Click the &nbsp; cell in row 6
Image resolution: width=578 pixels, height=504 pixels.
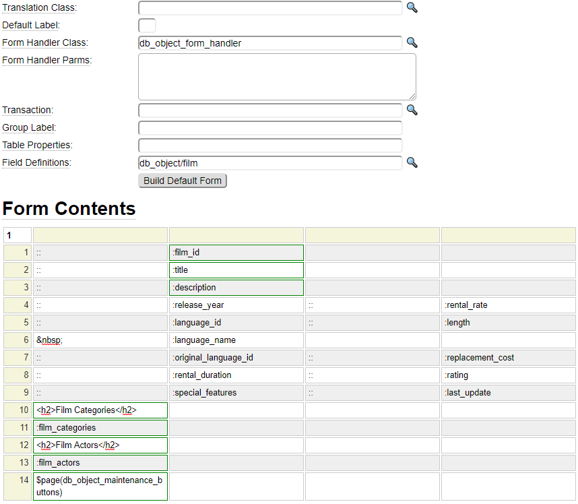tap(100, 340)
